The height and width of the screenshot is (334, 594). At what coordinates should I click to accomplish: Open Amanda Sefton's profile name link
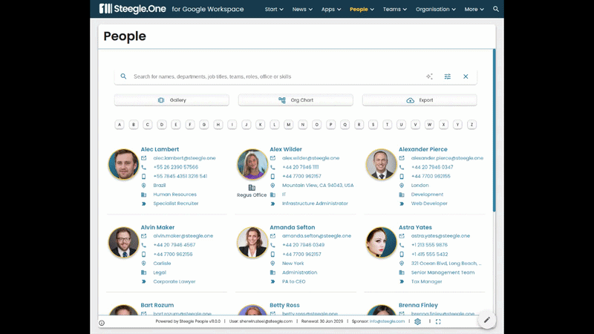click(x=292, y=227)
